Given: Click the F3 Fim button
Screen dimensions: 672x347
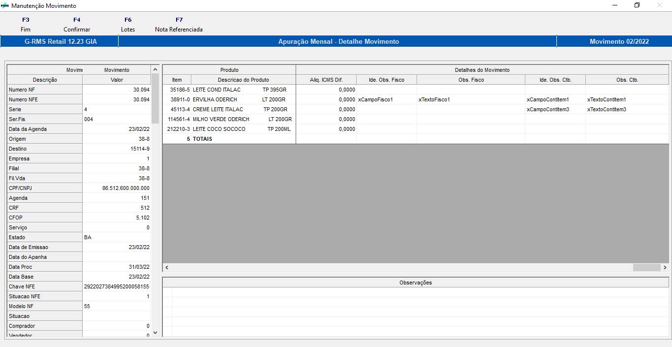Looking at the screenshot, I should (26, 25).
